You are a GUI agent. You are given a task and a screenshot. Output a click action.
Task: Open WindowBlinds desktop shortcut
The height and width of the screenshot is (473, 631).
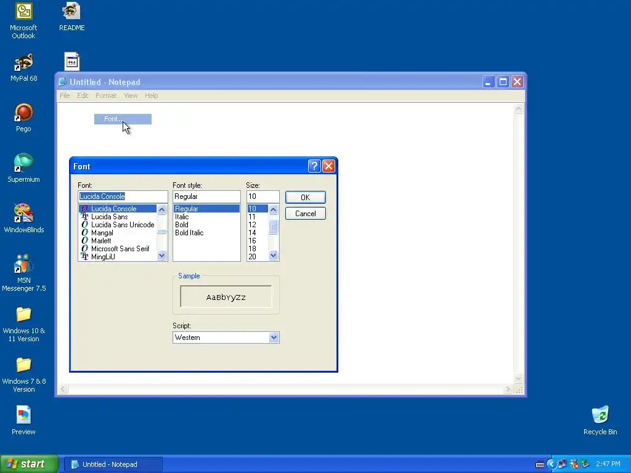(x=23, y=219)
